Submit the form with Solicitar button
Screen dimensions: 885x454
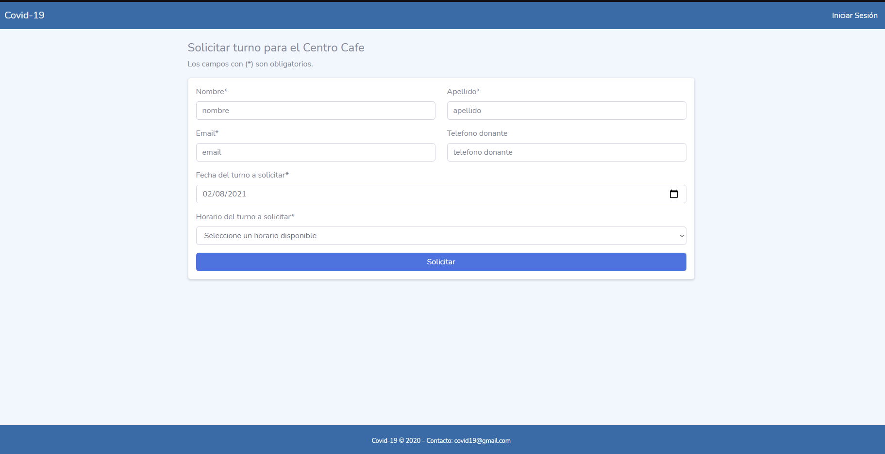coord(441,262)
